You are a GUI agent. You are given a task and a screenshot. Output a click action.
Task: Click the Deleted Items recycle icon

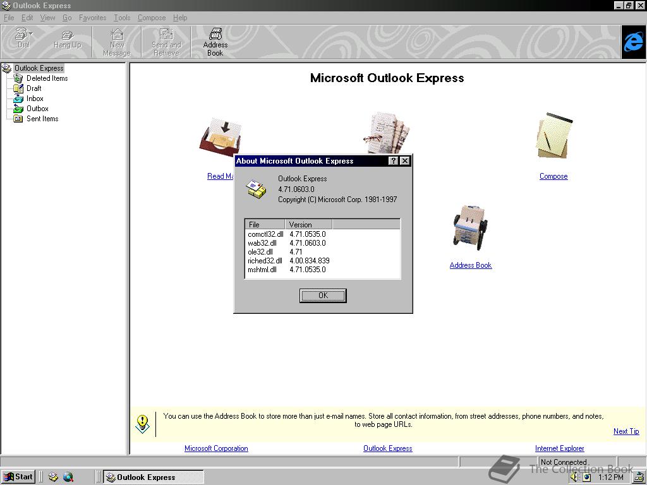click(18, 78)
